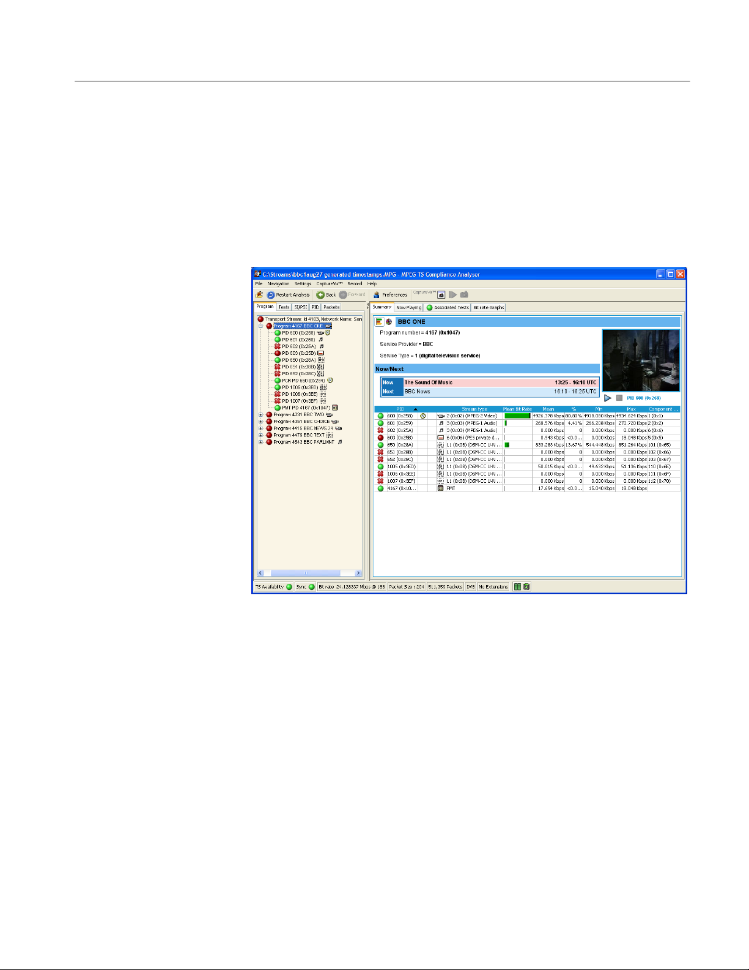749x970 pixels.
Task: Click the greyed Forward navigation button
Action: click(x=352, y=294)
